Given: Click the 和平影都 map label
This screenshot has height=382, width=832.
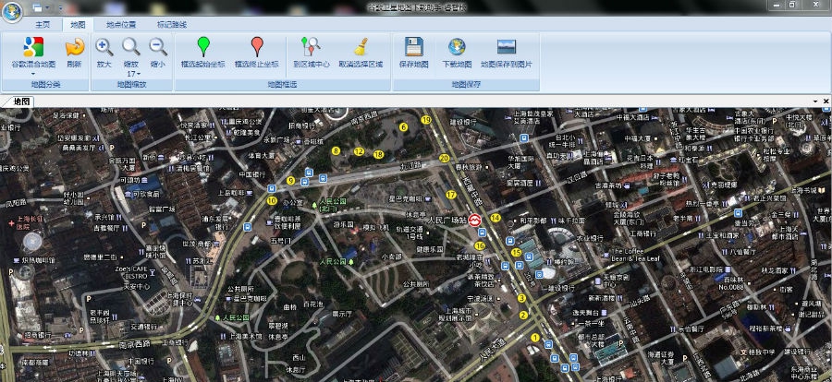Looking at the screenshot, I should pos(532,221).
